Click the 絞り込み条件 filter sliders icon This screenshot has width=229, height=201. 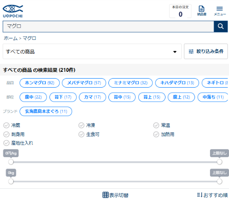pos(191,51)
